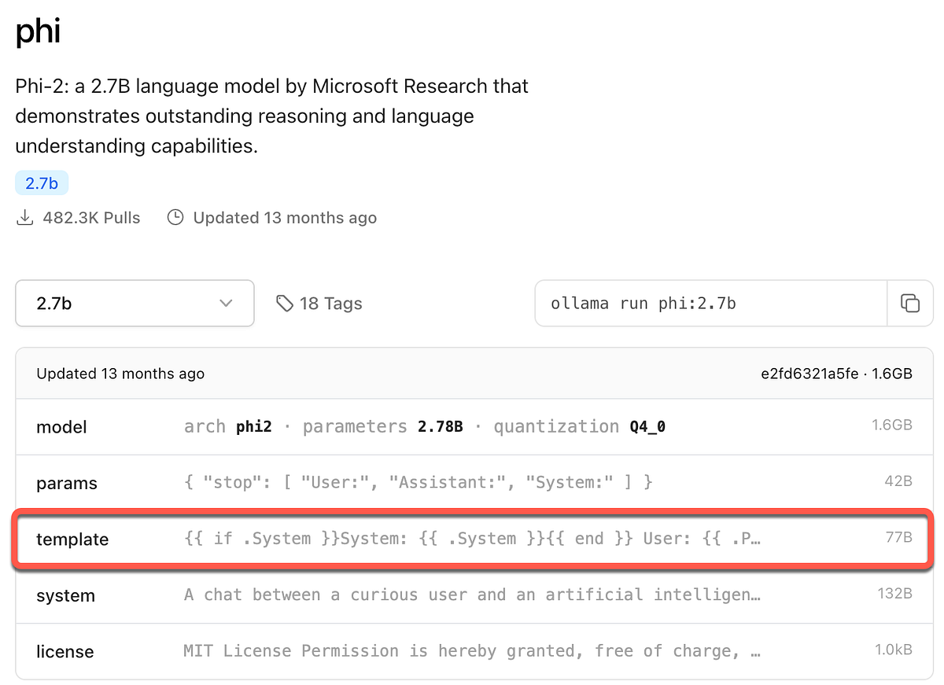This screenshot has height=685, width=944.
Task: Click the clock icon beside Updated 13 months ago
Action: pos(175,217)
